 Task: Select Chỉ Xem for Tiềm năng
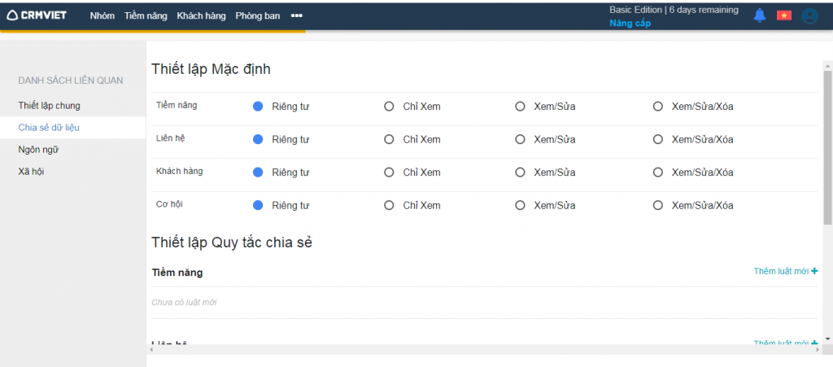[389, 107]
